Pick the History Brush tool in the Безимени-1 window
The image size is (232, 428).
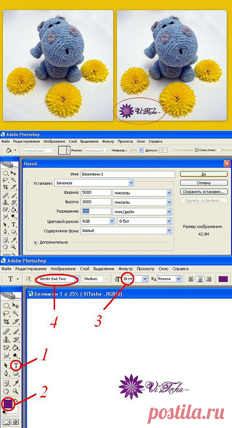[15, 340]
